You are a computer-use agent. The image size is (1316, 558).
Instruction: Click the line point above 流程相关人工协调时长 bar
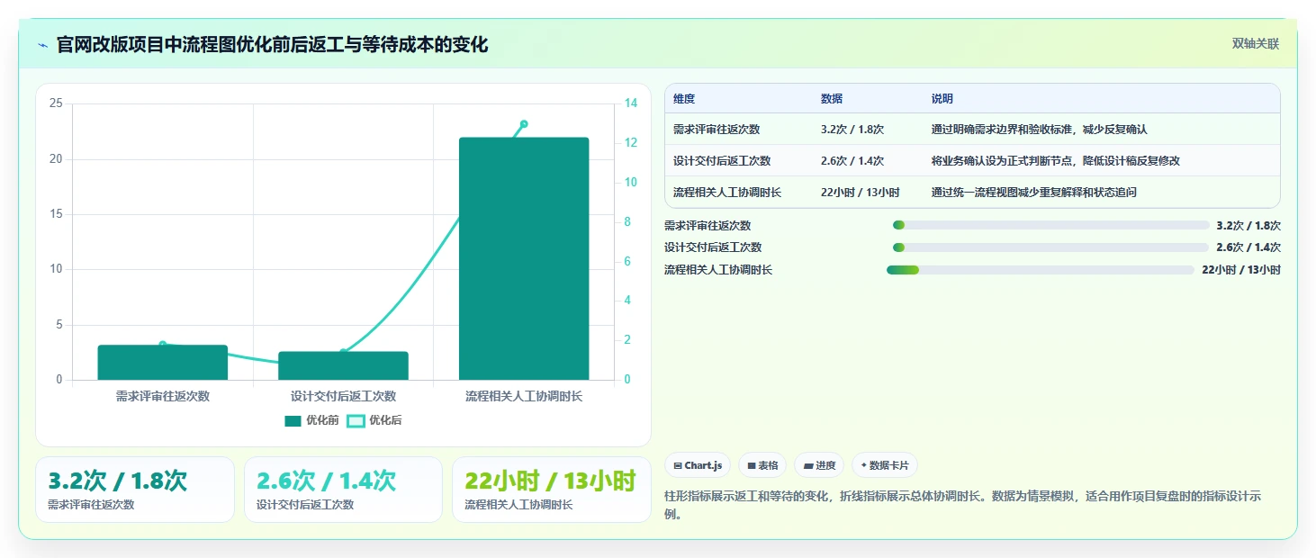pos(524,124)
